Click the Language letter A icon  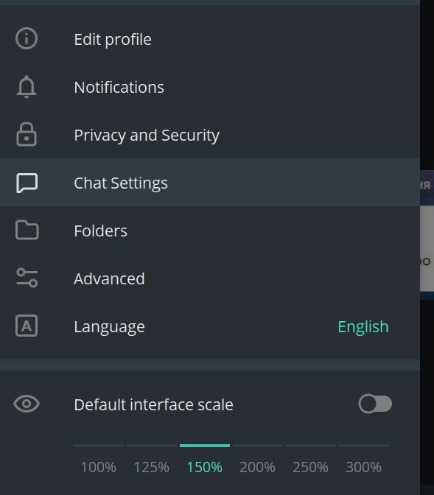27,326
